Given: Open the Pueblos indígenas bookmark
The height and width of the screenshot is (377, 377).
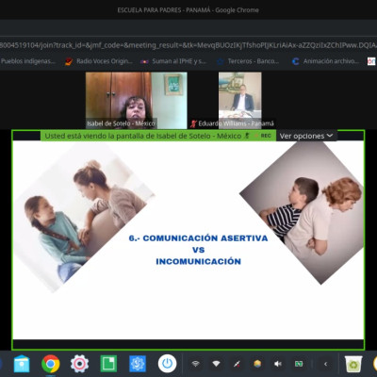Looking at the screenshot, I should 27,61.
